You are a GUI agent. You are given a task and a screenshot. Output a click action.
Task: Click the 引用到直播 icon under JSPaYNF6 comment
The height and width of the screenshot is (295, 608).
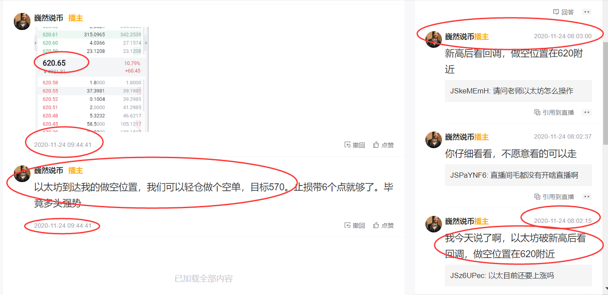(537, 196)
